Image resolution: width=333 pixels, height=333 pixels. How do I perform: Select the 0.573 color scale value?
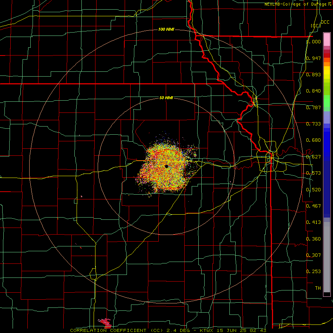coord(313,173)
